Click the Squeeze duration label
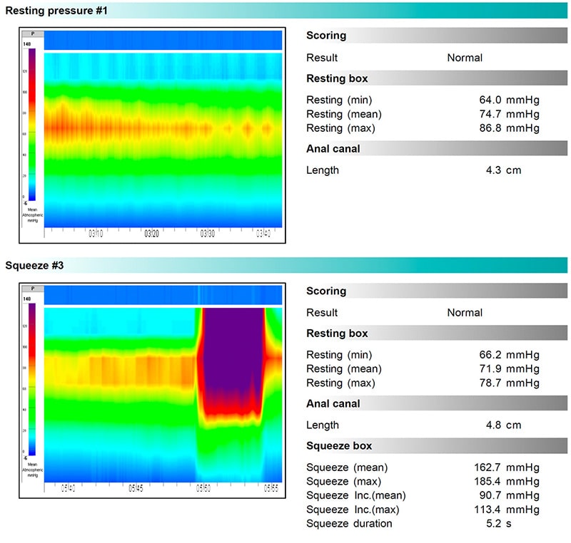The height and width of the screenshot is (543, 571). coord(349,523)
